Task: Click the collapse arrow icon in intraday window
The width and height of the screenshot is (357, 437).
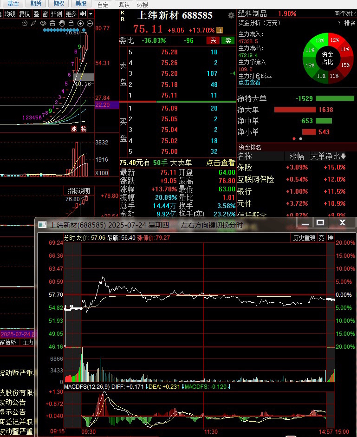Action: pos(331,238)
